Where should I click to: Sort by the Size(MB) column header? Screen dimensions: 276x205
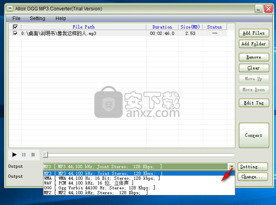tap(190, 27)
